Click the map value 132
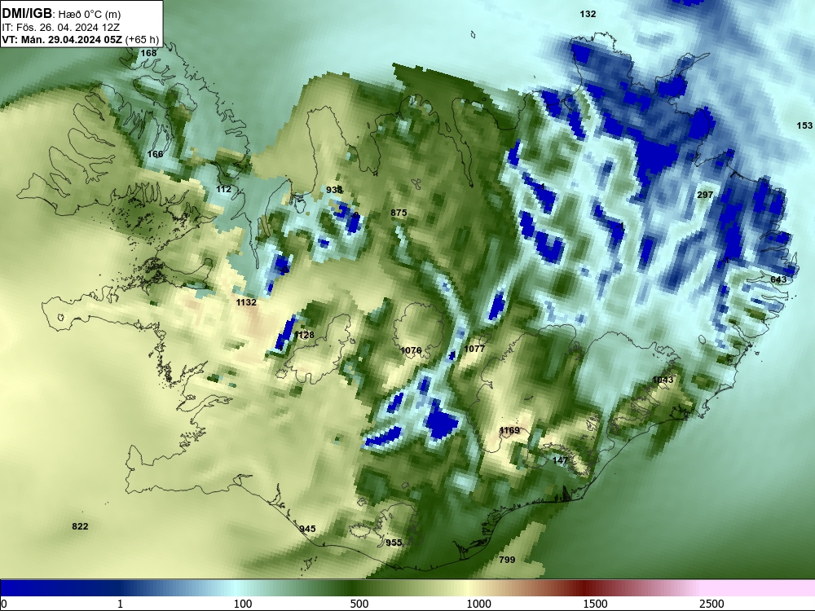Screen dimensions: 815x611 click(x=588, y=14)
